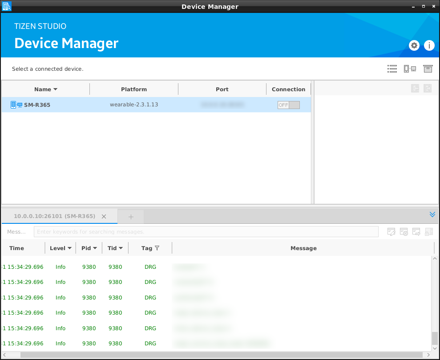Add a new log tab with plus
The height and width of the screenshot is (360, 440).
click(131, 217)
